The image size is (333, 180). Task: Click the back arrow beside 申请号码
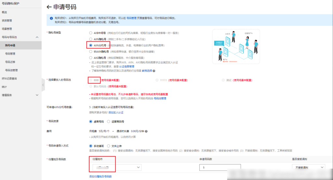coord(49,7)
